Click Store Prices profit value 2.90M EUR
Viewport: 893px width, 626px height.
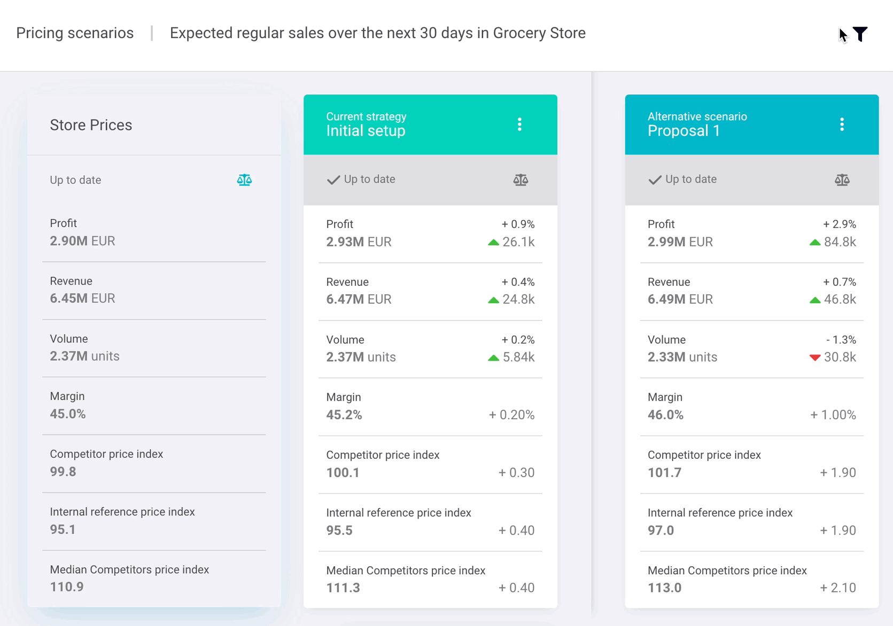(x=82, y=241)
